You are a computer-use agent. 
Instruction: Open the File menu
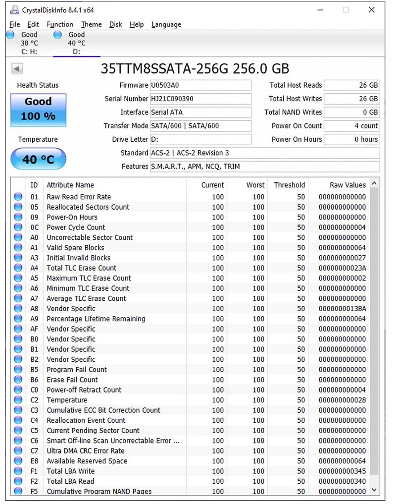[14, 24]
